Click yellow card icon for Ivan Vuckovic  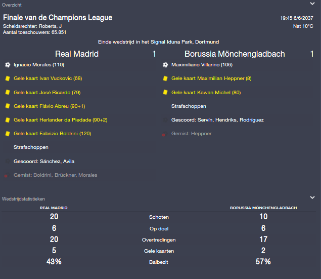[8, 78]
